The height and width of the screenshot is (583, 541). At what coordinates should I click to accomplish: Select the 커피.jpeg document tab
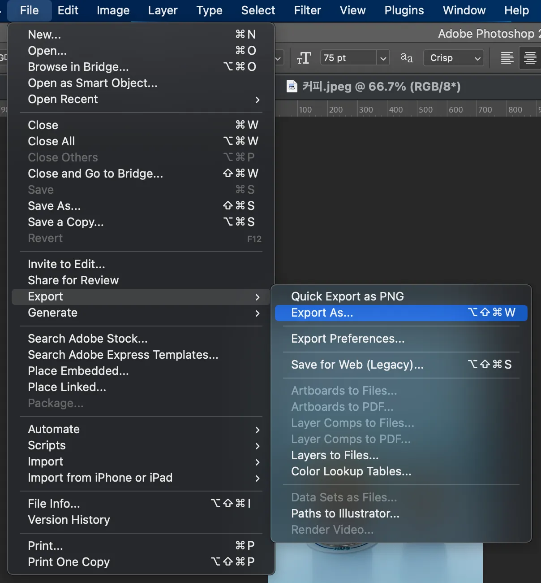click(x=374, y=87)
